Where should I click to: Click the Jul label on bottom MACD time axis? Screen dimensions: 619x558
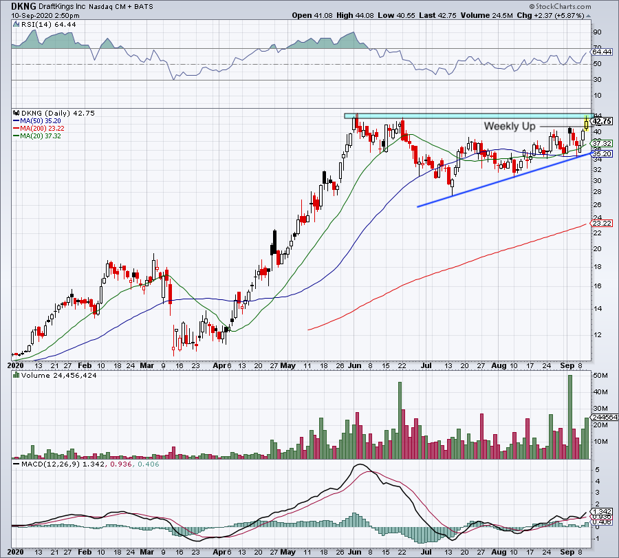point(426,552)
